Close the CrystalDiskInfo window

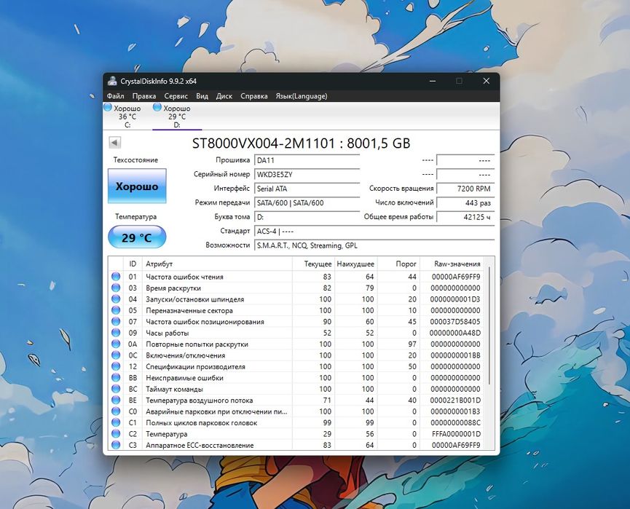487,81
